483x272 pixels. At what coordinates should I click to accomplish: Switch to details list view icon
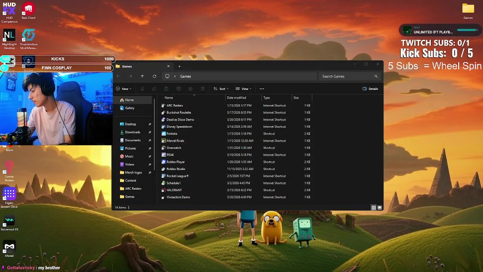pyautogui.click(x=374, y=207)
